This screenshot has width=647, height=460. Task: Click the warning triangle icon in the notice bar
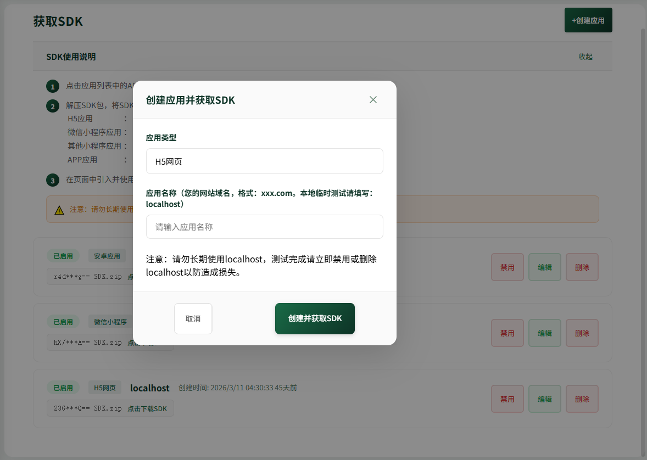pyautogui.click(x=59, y=209)
